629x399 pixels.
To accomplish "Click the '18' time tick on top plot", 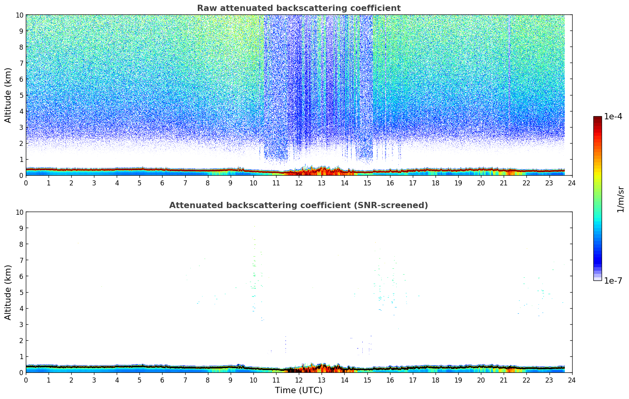I will point(436,183).
